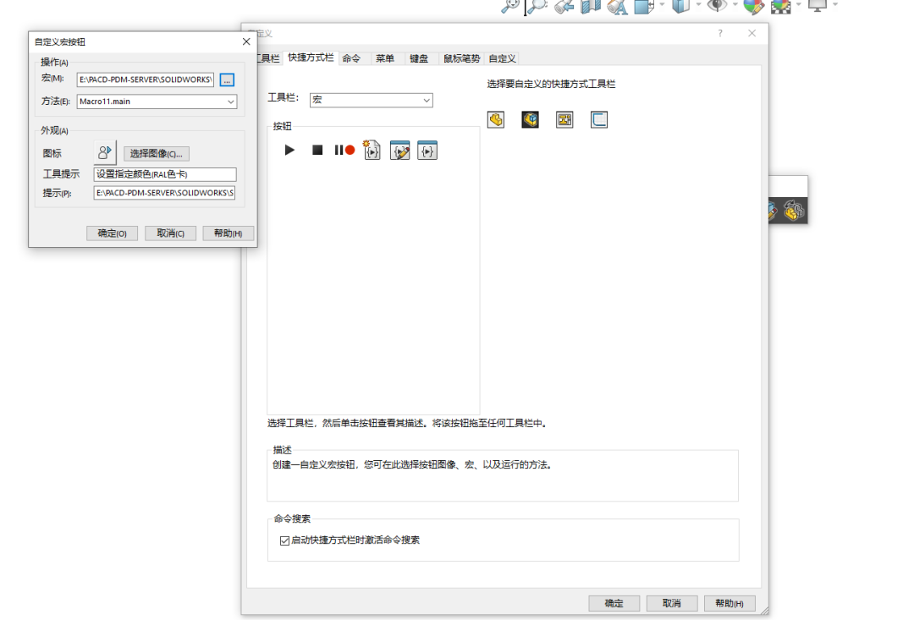Click the macro button icon preview swatch
Screen dimensions: 914x620
(103, 152)
